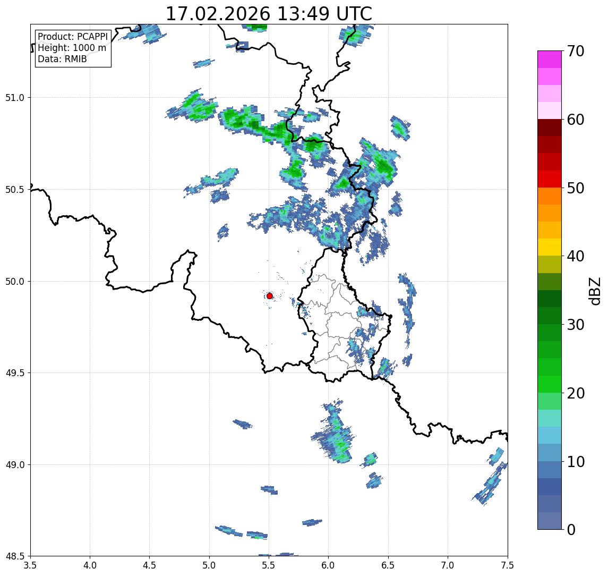Click the colorbar tick label 0
608x576 pixels.
click(571, 530)
